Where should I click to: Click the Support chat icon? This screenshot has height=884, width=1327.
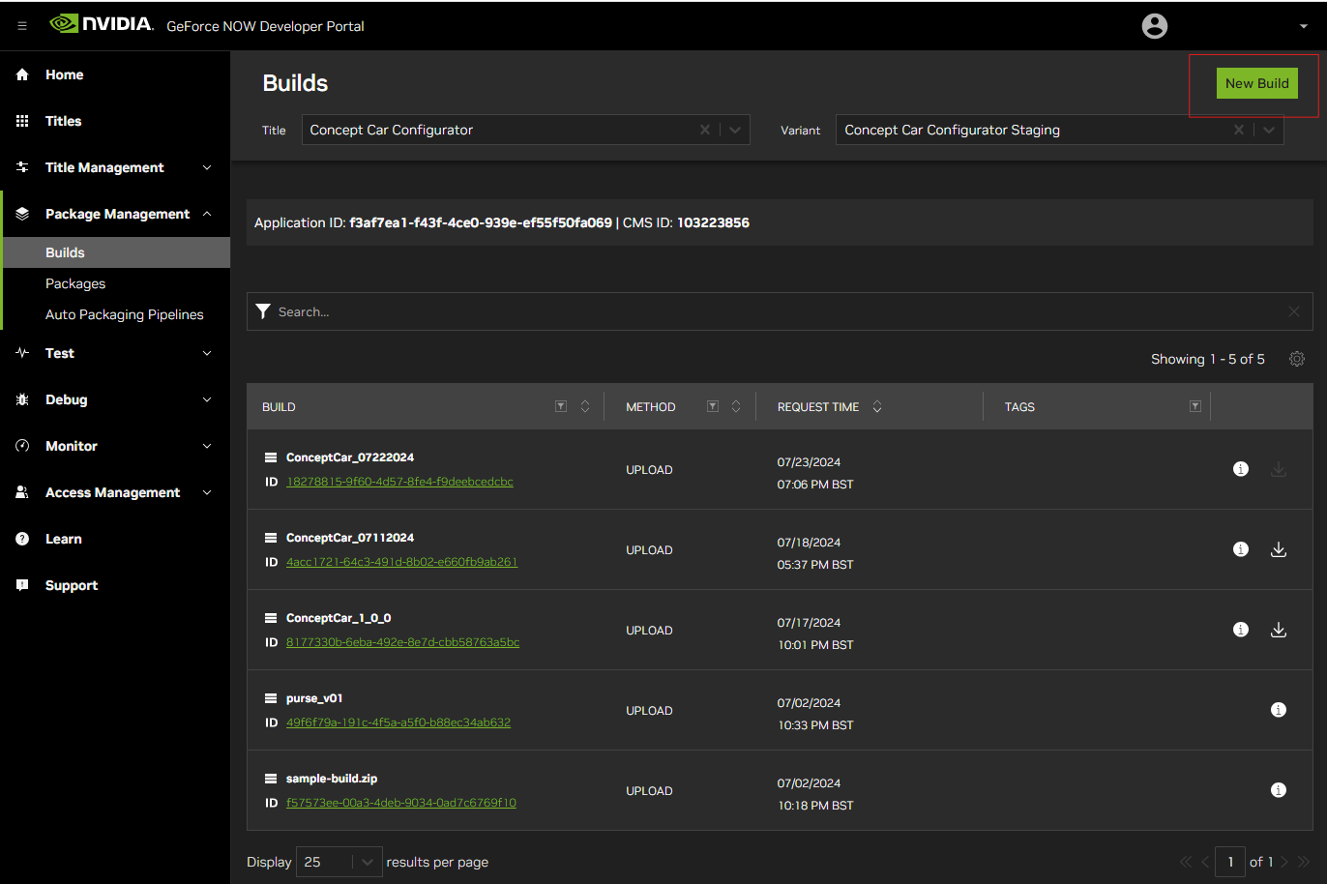coord(22,585)
